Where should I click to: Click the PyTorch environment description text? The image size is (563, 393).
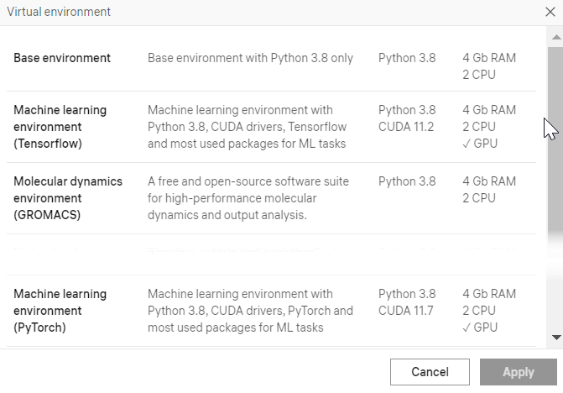pyautogui.click(x=250, y=311)
